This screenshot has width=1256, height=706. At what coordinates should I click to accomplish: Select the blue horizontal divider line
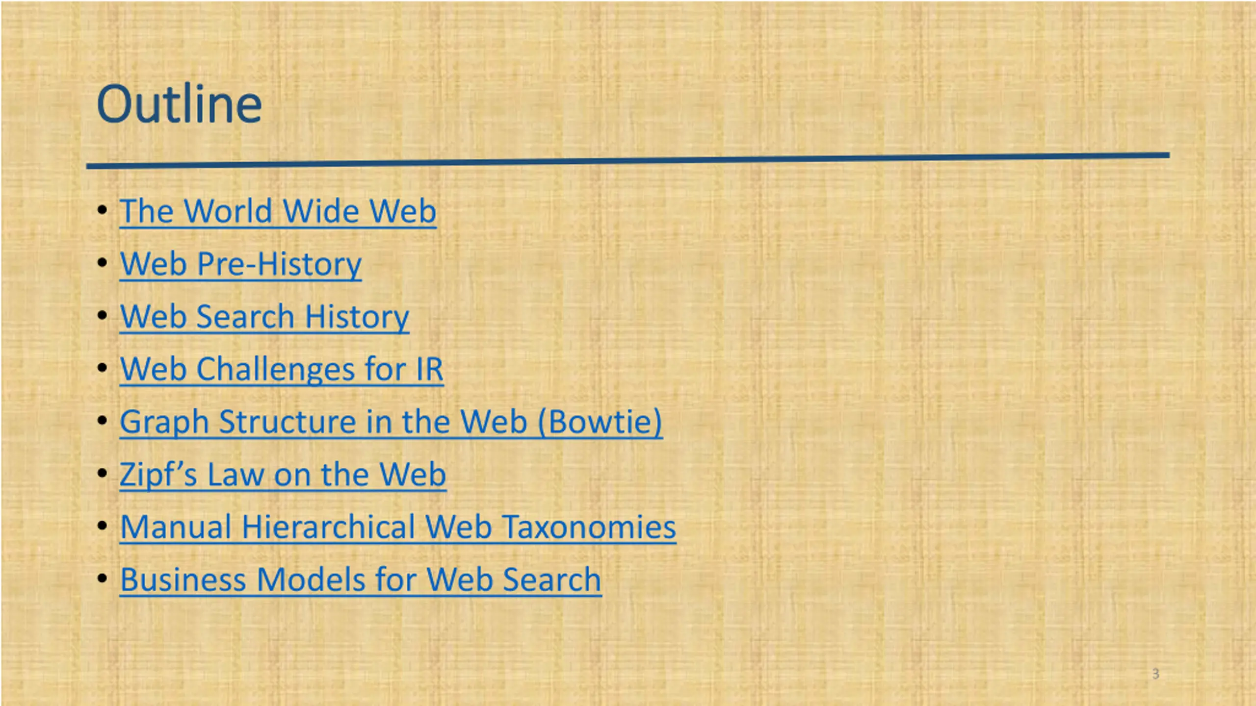(628, 161)
